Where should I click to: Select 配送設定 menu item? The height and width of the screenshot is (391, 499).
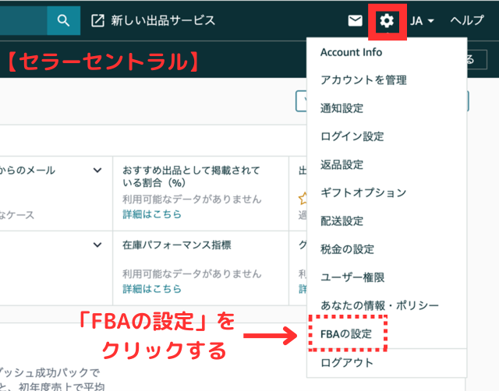pos(342,221)
